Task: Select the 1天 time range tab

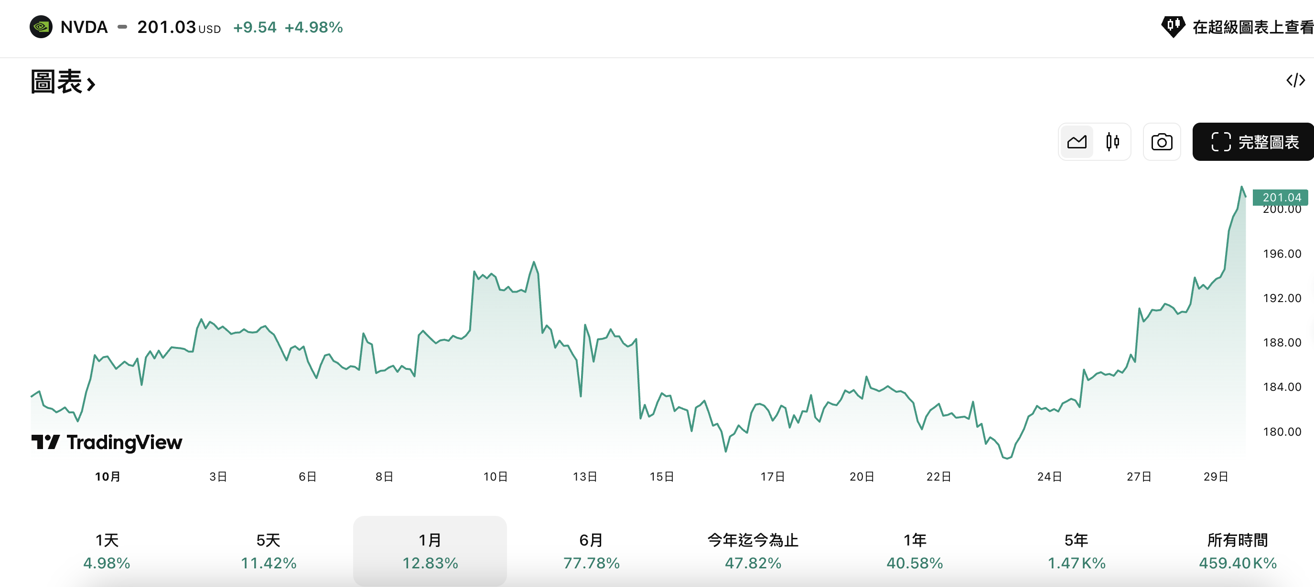Action: tap(107, 551)
